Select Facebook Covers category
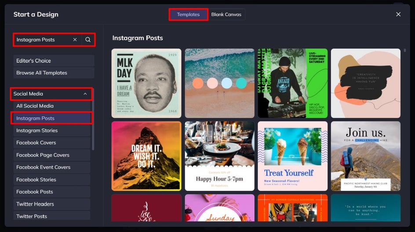This screenshot has width=415, height=232. (x=51, y=143)
